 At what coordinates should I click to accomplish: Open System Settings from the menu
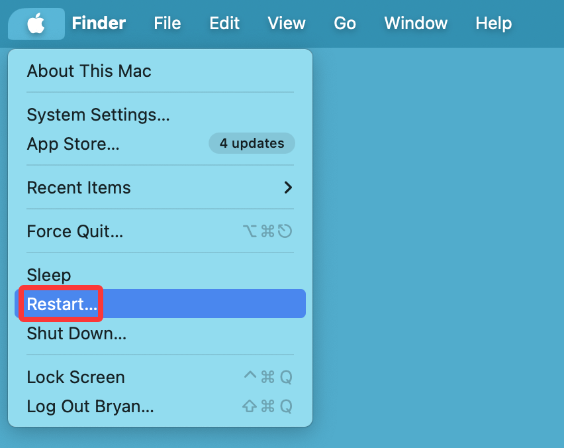tap(98, 115)
